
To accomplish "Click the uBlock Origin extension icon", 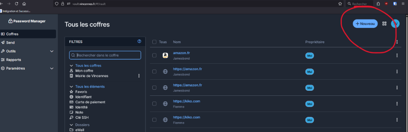I will [386, 4].
